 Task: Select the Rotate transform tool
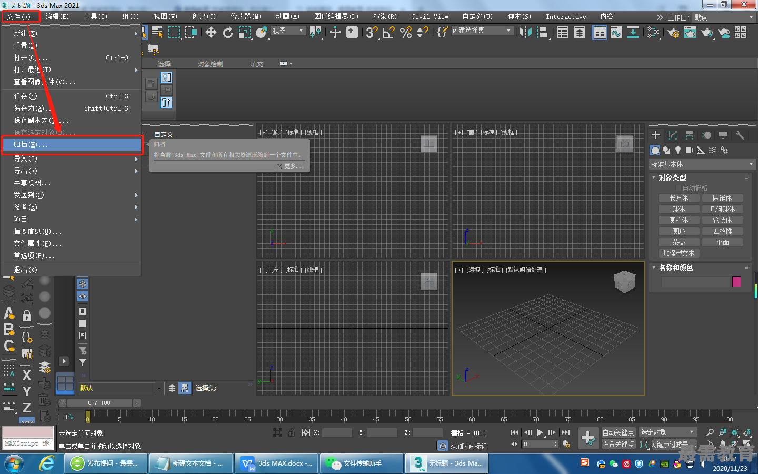coord(228,33)
